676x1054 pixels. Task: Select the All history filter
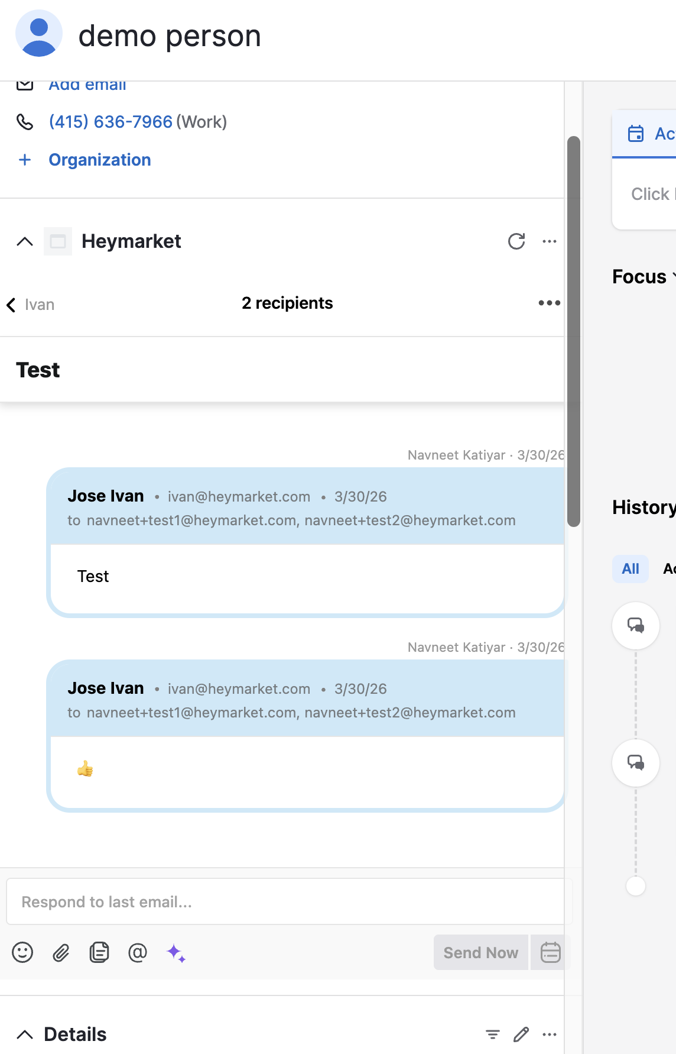click(630, 569)
